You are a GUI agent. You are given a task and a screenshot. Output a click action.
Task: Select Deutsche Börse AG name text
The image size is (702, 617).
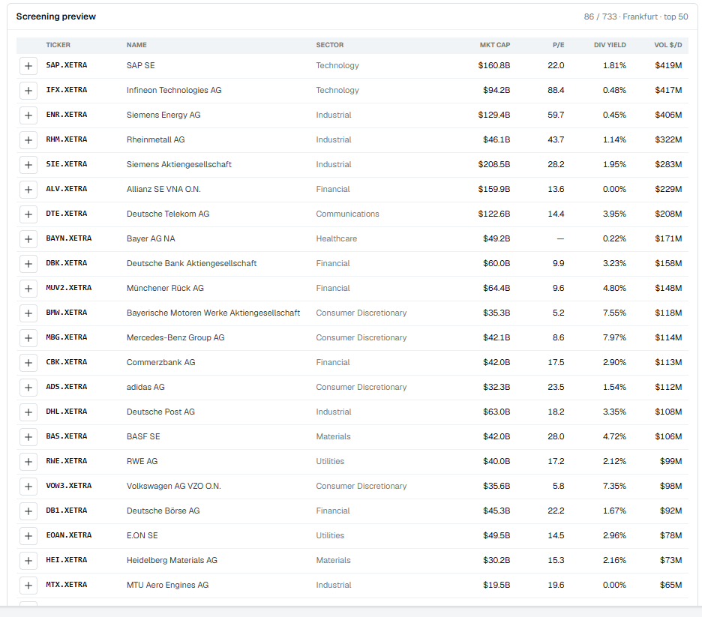click(x=163, y=511)
